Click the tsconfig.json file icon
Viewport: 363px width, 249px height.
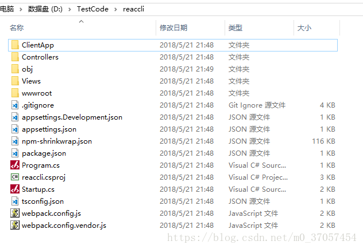pos(15,201)
